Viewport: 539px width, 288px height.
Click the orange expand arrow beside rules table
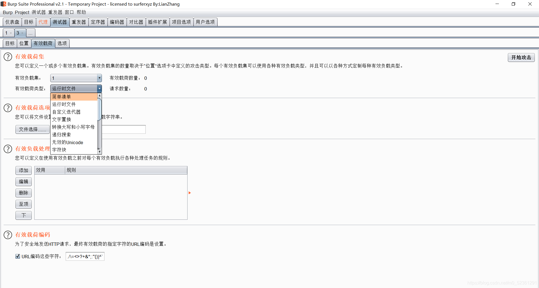190,193
